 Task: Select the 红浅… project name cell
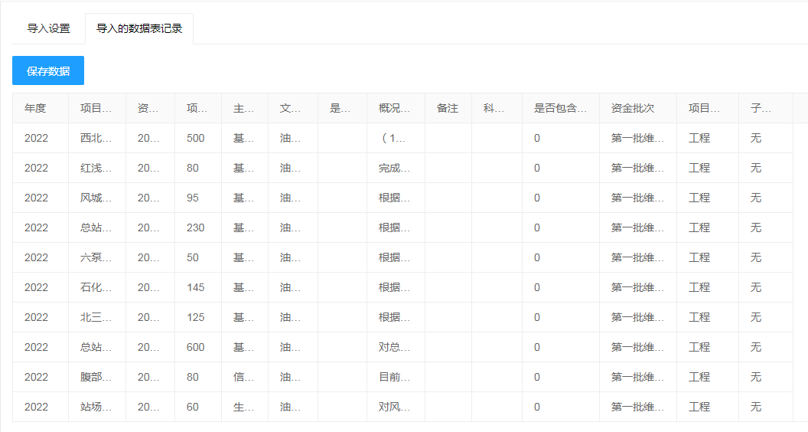pyautogui.click(x=97, y=169)
